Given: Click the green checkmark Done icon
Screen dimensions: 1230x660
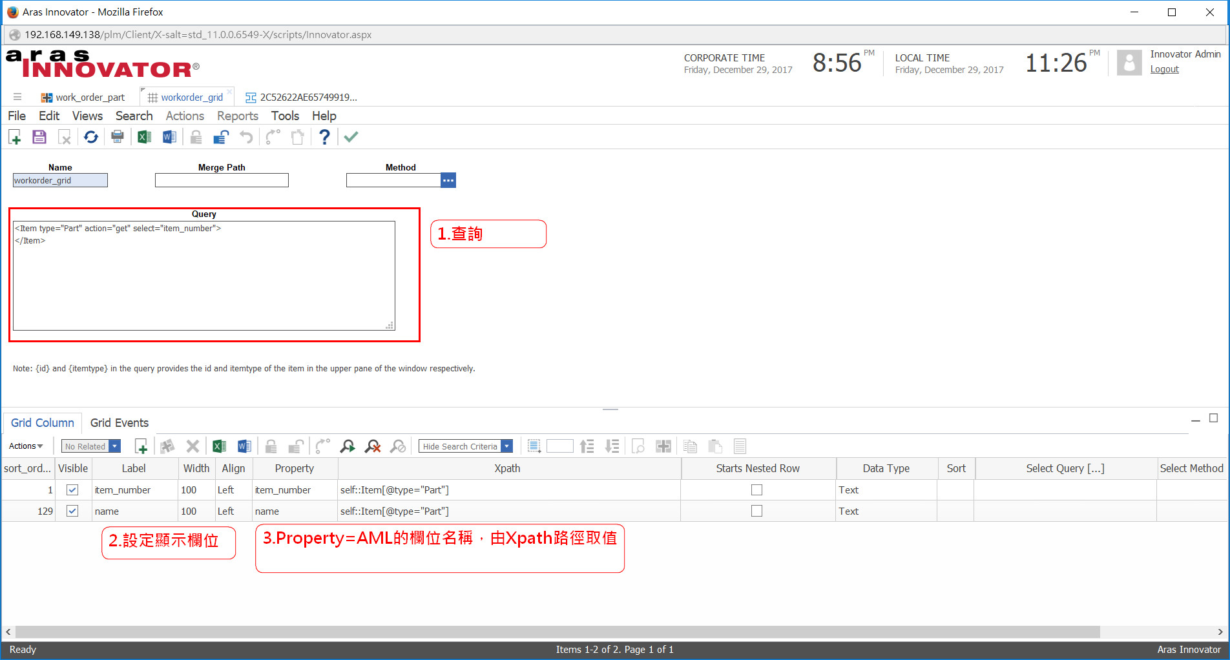Looking at the screenshot, I should (351, 137).
